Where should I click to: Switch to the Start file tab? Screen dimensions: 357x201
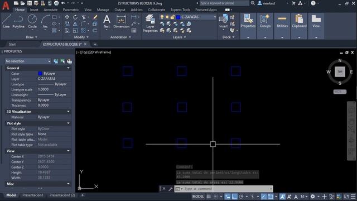(12, 44)
